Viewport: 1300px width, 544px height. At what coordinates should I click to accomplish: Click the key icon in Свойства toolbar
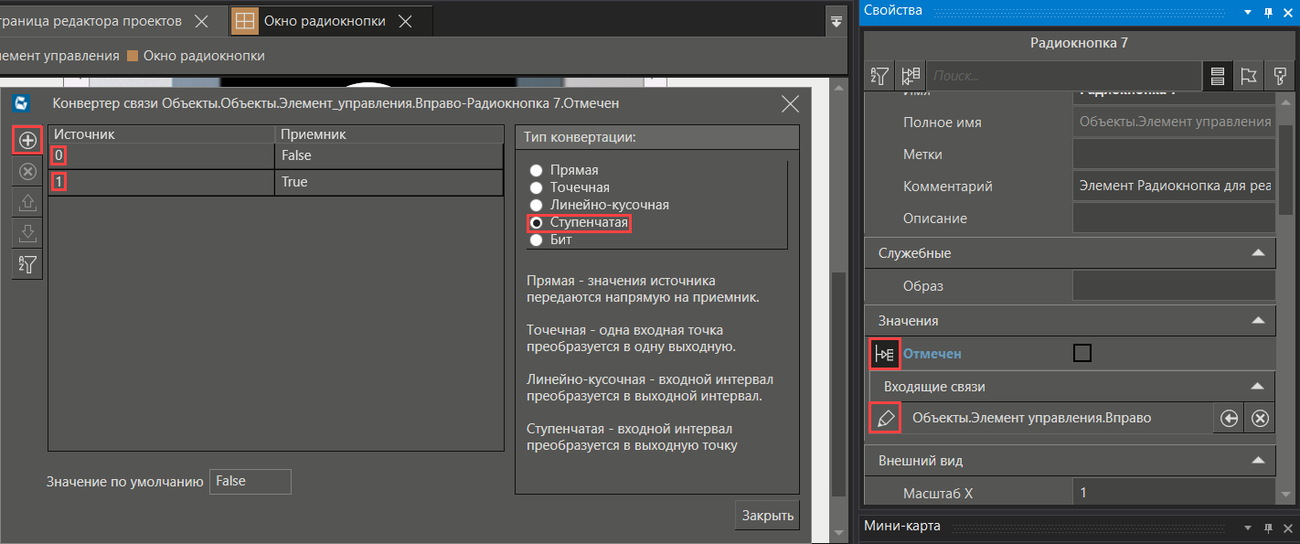coord(1277,76)
